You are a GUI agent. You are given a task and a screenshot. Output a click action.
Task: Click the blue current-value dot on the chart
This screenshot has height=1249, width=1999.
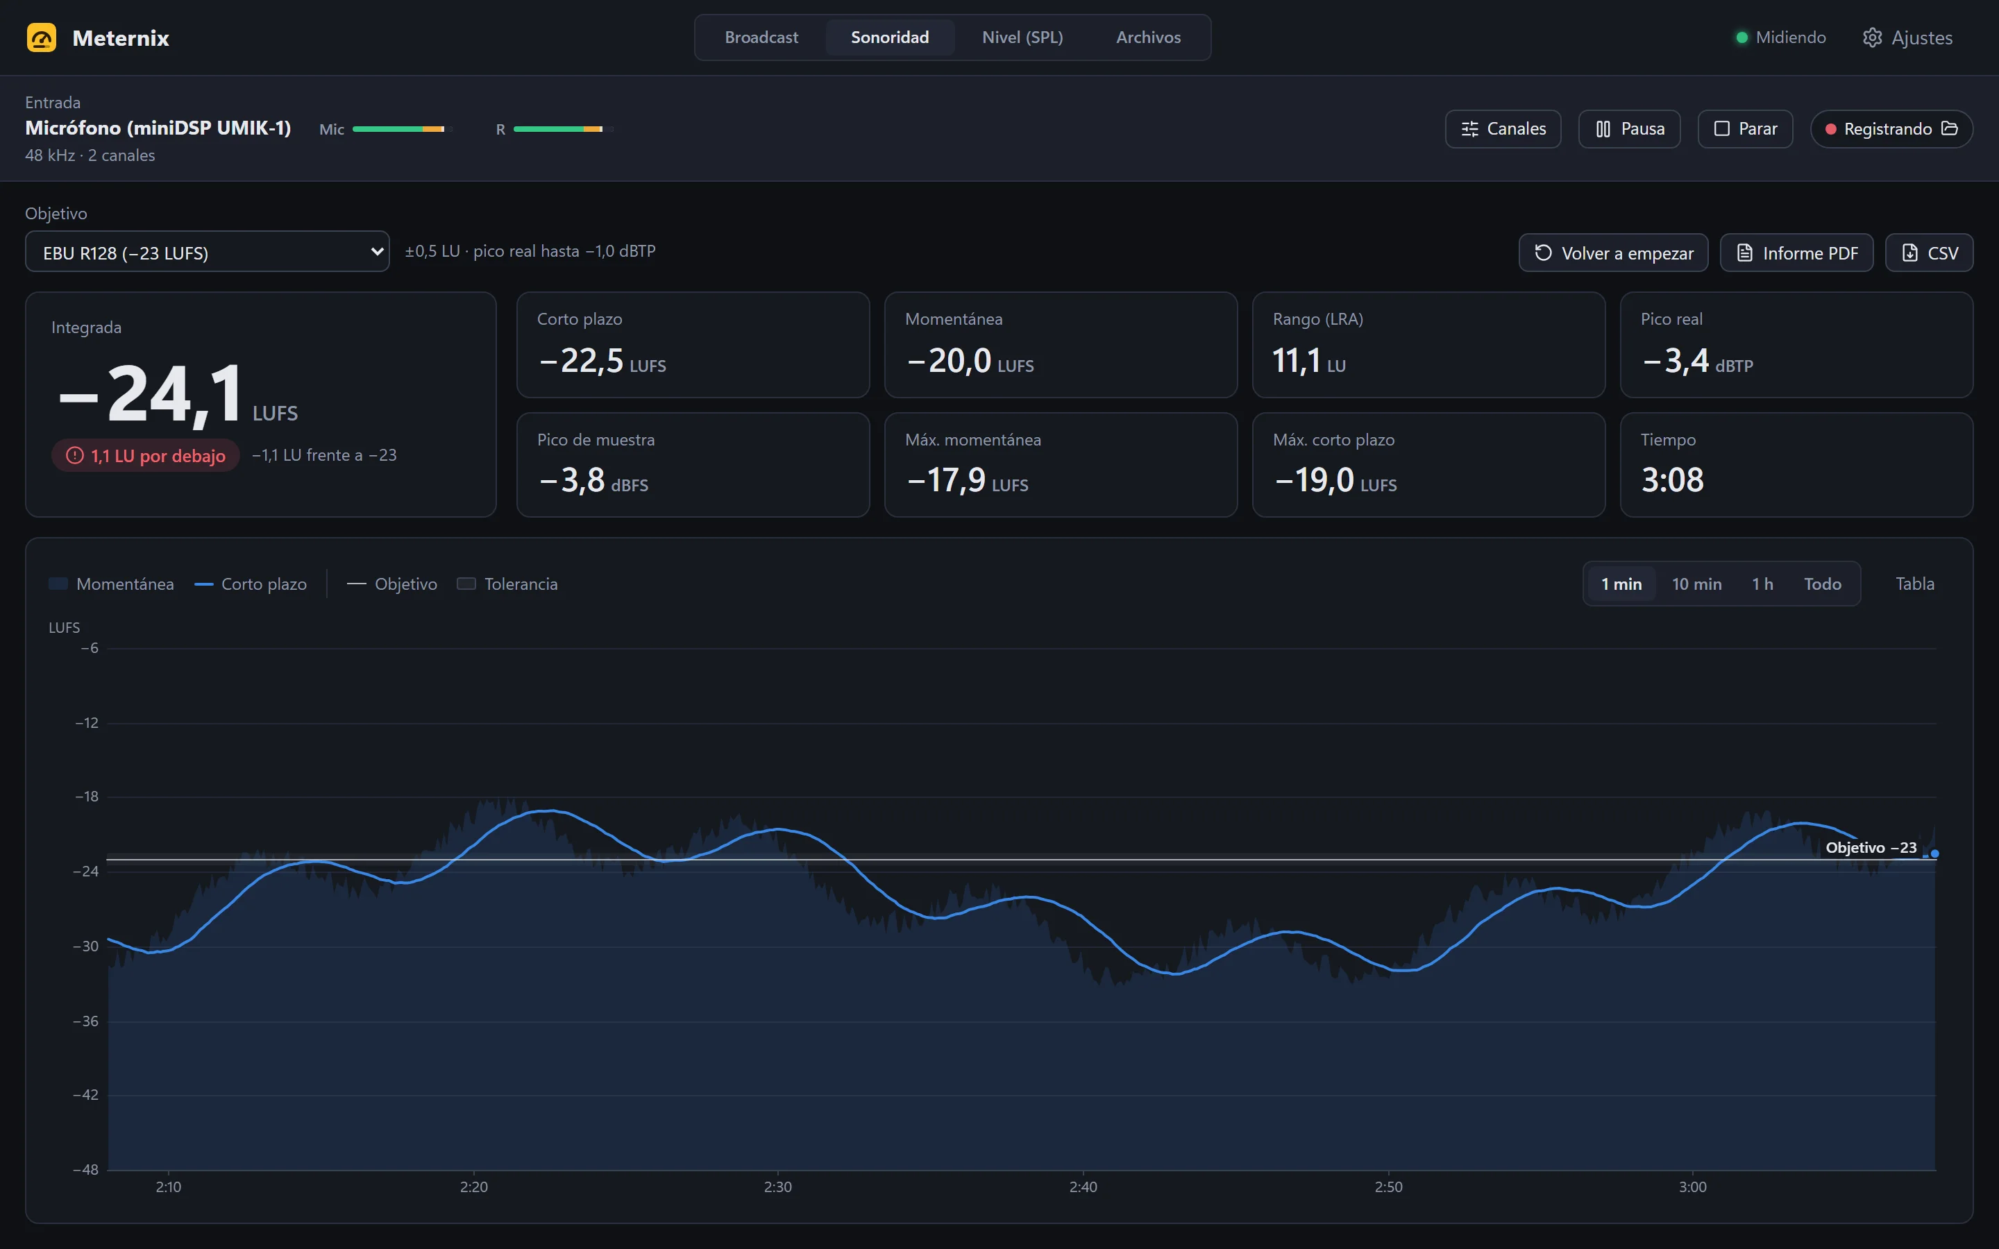coord(1934,853)
